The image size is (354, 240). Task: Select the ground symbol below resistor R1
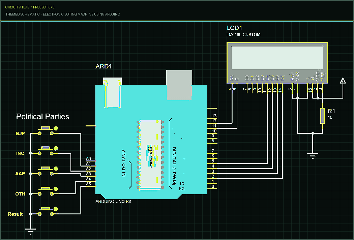[x=313, y=156]
